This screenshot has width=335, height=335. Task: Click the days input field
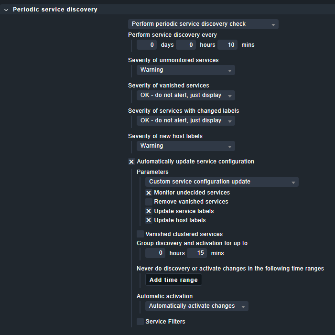coord(147,45)
